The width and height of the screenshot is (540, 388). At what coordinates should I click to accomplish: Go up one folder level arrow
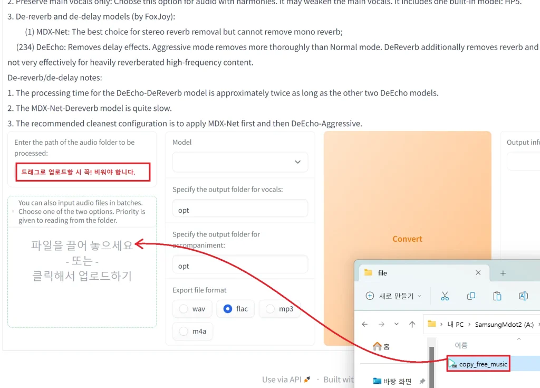tap(411, 324)
